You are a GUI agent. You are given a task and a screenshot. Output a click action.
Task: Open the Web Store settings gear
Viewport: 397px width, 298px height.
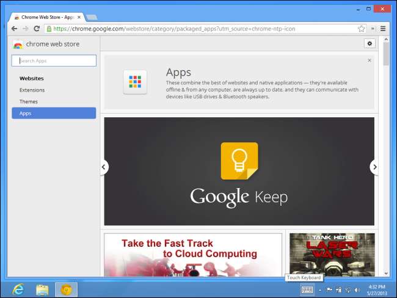[369, 43]
